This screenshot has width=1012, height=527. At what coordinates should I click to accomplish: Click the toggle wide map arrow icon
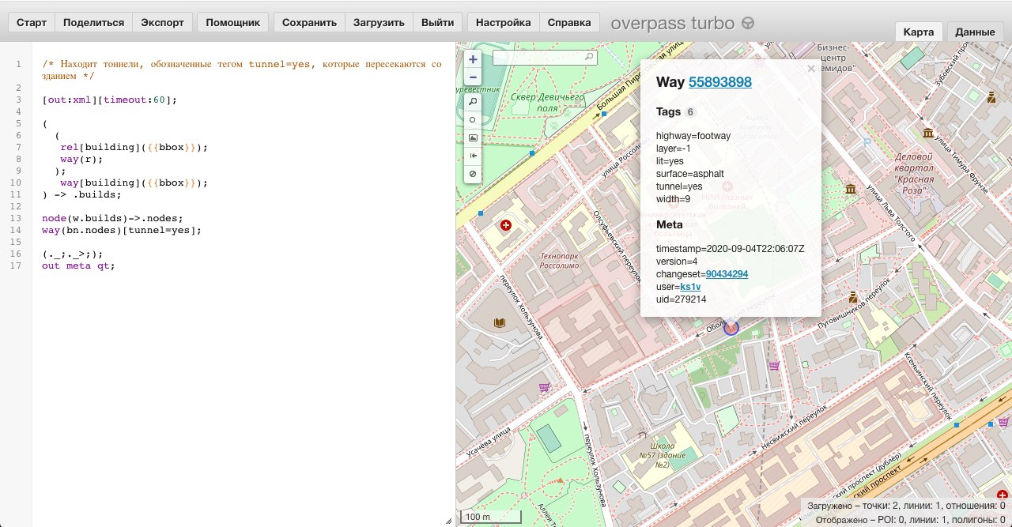pyautogui.click(x=473, y=156)
